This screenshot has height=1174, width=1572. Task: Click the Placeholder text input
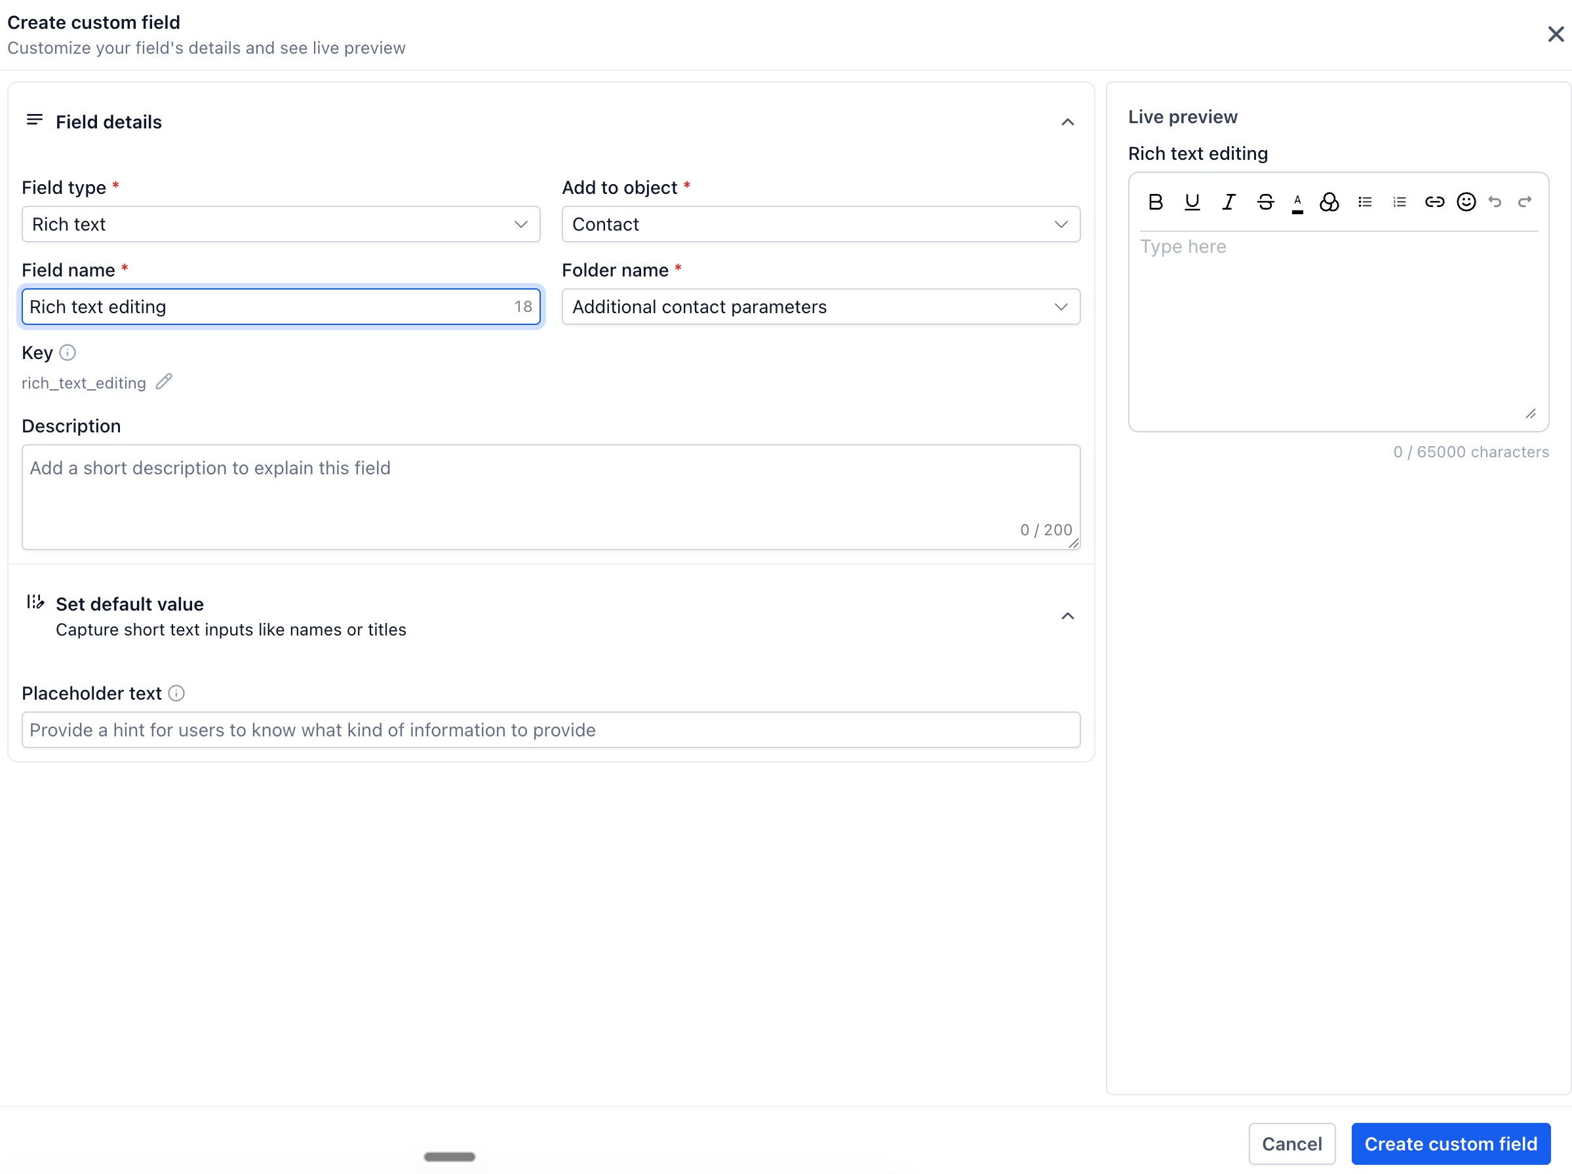click(551, 730)
